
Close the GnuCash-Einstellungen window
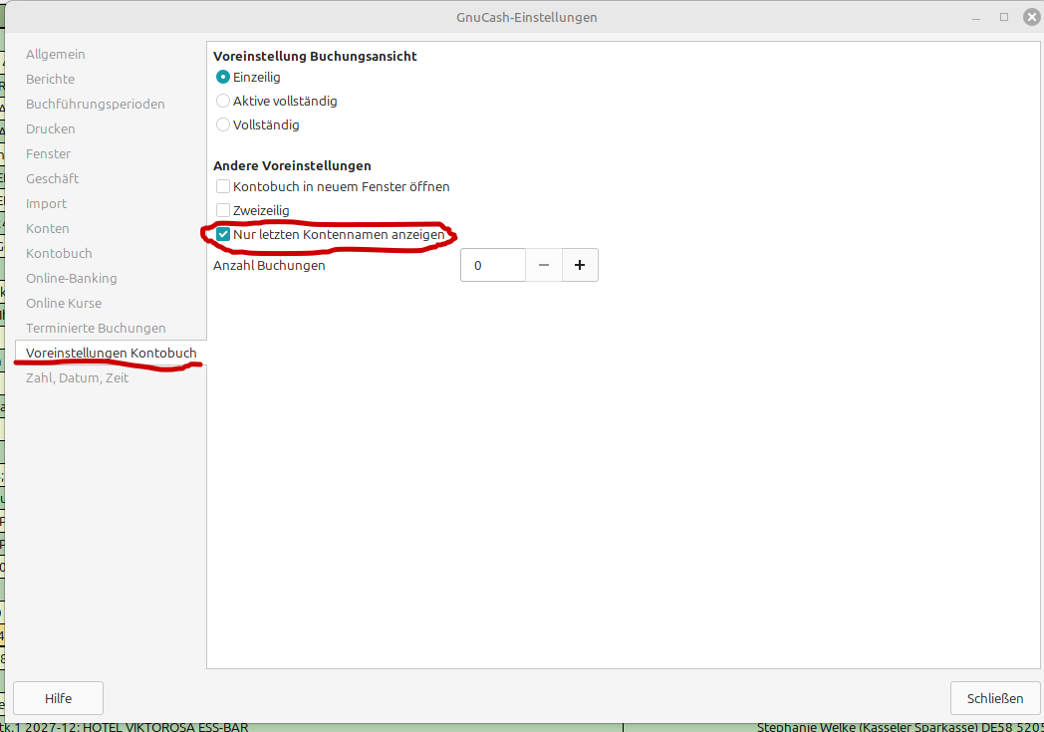click(1031, 17)
